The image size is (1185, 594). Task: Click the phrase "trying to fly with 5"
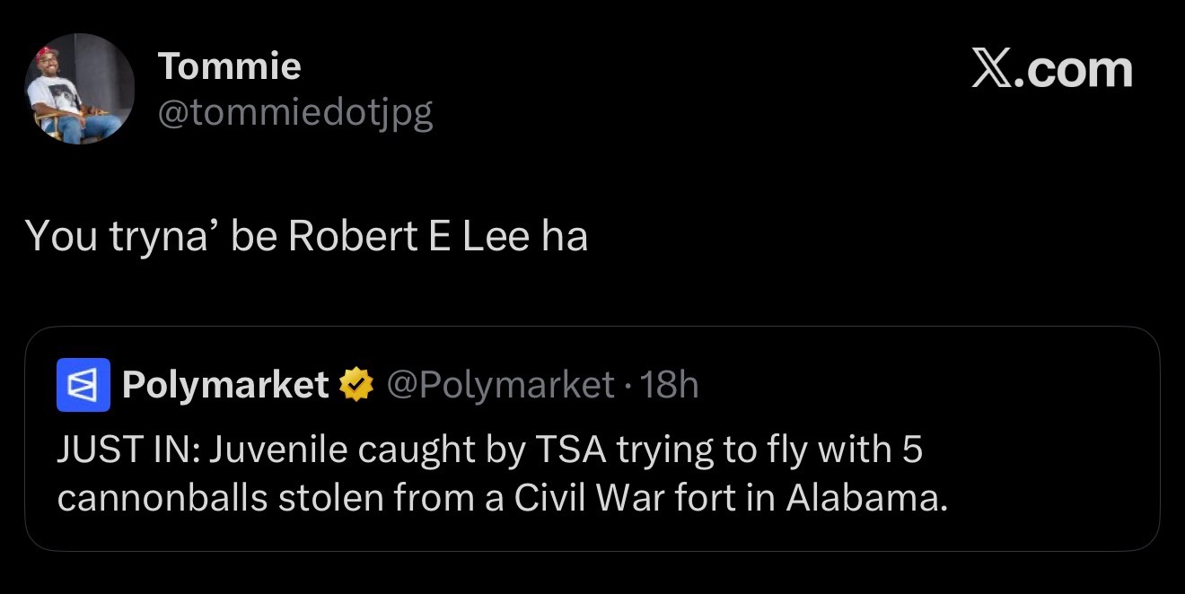click(x=769, y=451)
